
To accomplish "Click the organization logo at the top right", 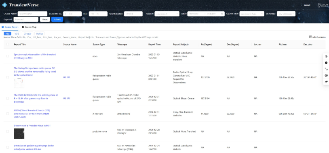I will point(323,5).
